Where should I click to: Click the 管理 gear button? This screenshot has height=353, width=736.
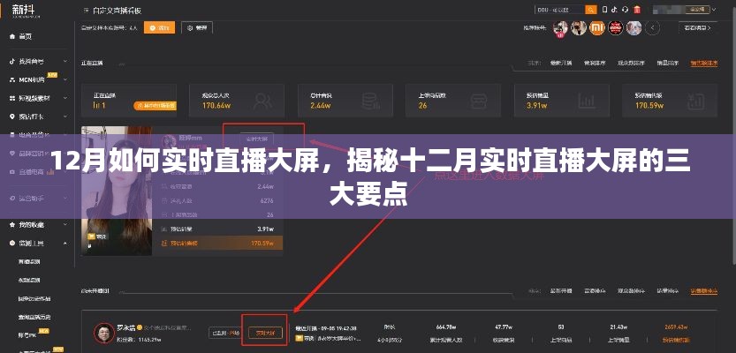click(x=196, y=28)
